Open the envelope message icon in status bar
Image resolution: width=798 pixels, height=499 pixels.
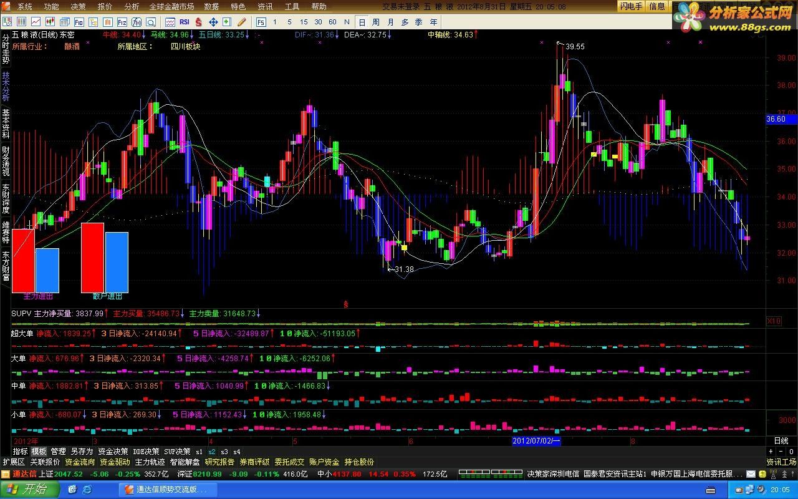point(751,474)
